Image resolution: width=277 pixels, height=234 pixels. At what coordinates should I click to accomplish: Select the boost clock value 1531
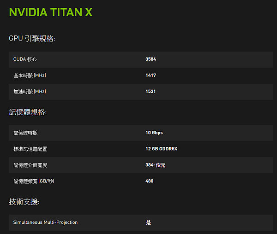click(151, 91)
